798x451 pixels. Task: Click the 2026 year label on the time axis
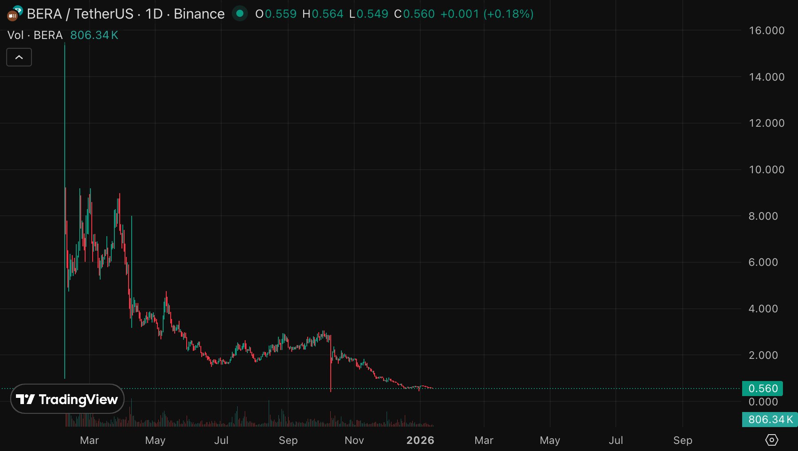point(420,440)
